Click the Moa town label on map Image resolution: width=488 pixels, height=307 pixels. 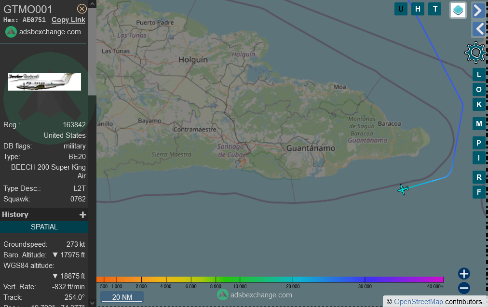pyautogui.click(x=340, y=87)
